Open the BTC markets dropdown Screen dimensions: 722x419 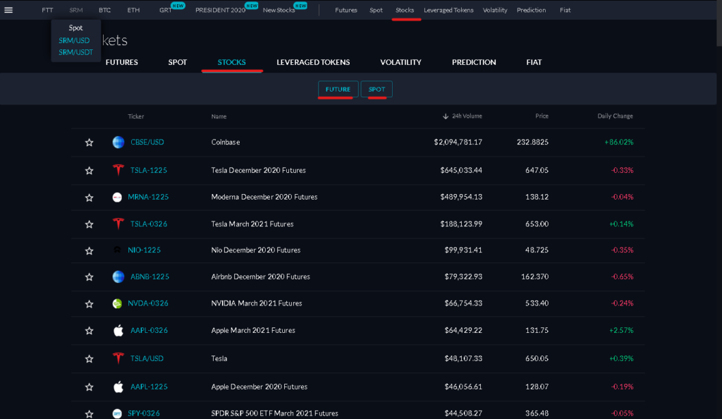click(104, 10)
